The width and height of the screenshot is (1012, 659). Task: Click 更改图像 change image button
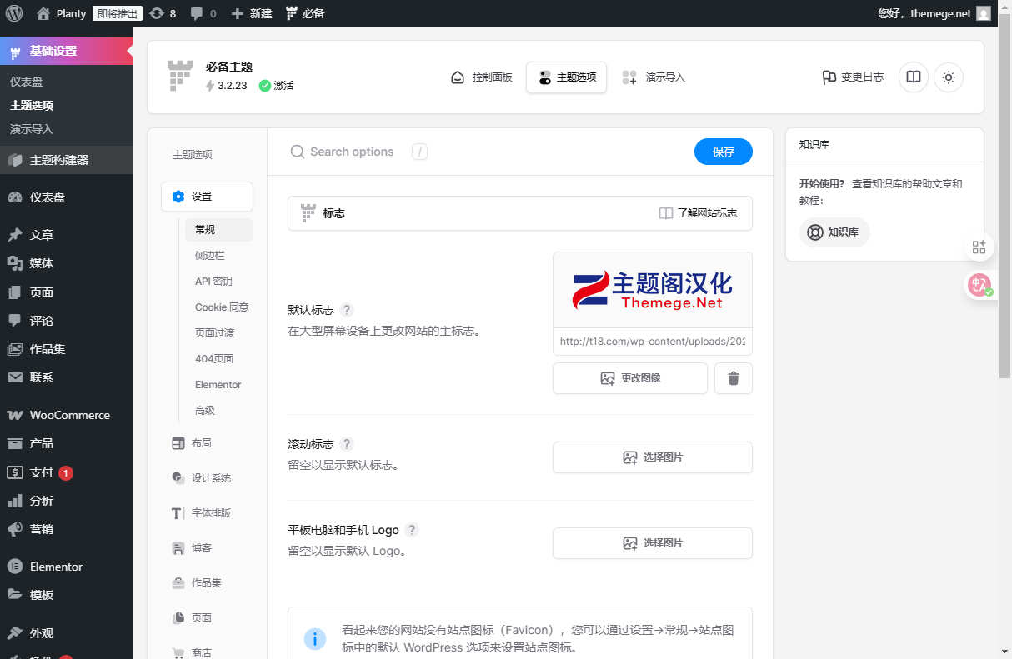(x=630, y=378)
